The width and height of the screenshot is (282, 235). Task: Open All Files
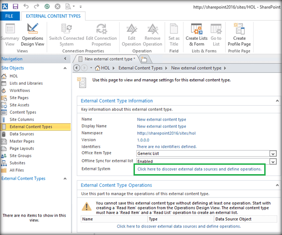(x=17, y=170)
